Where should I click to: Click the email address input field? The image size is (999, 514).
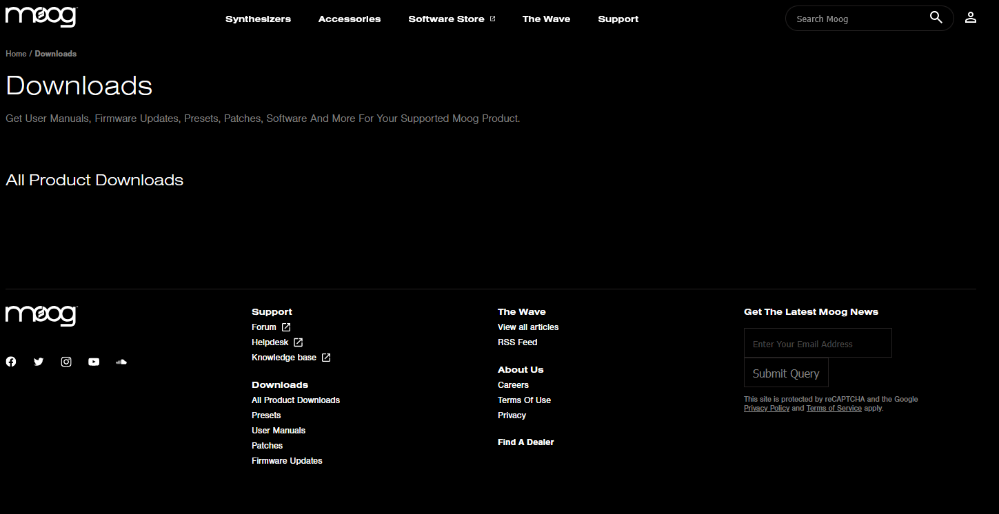click(817, 343)
